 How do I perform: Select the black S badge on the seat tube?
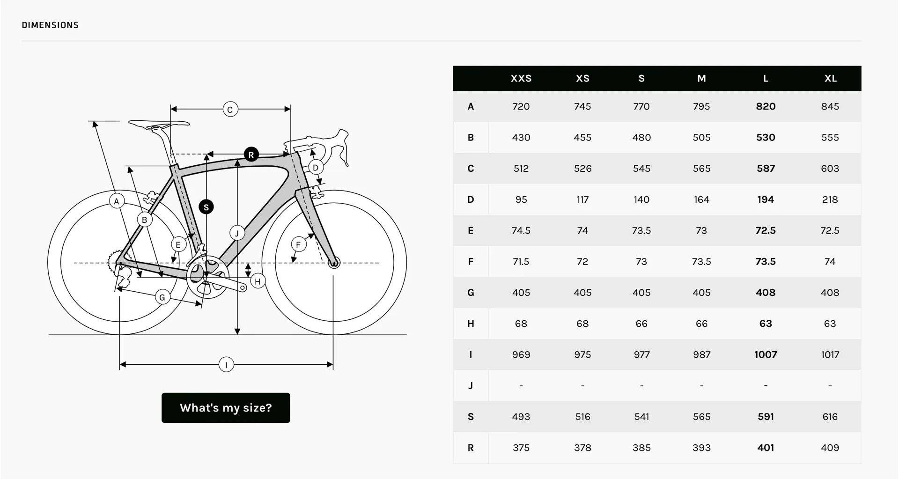pyautogui.click(x=206, y=206)
